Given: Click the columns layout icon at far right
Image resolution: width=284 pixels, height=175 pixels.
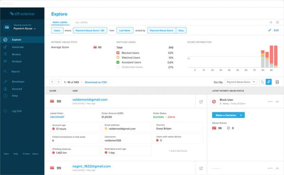Looking at the screenshot, I should (277, 82).
